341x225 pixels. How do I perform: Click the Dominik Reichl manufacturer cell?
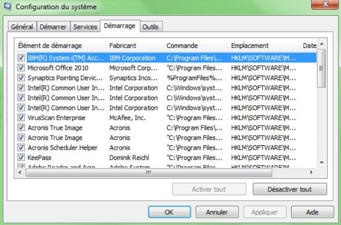[129, 158]
